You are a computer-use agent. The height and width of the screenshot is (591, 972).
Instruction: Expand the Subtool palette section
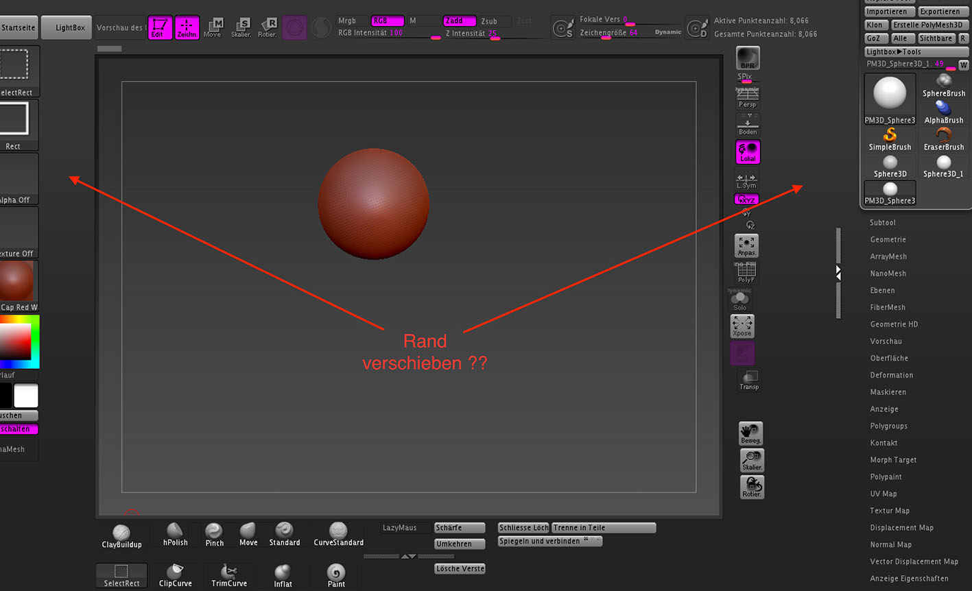pyautogui.click(x=882, y=223)
